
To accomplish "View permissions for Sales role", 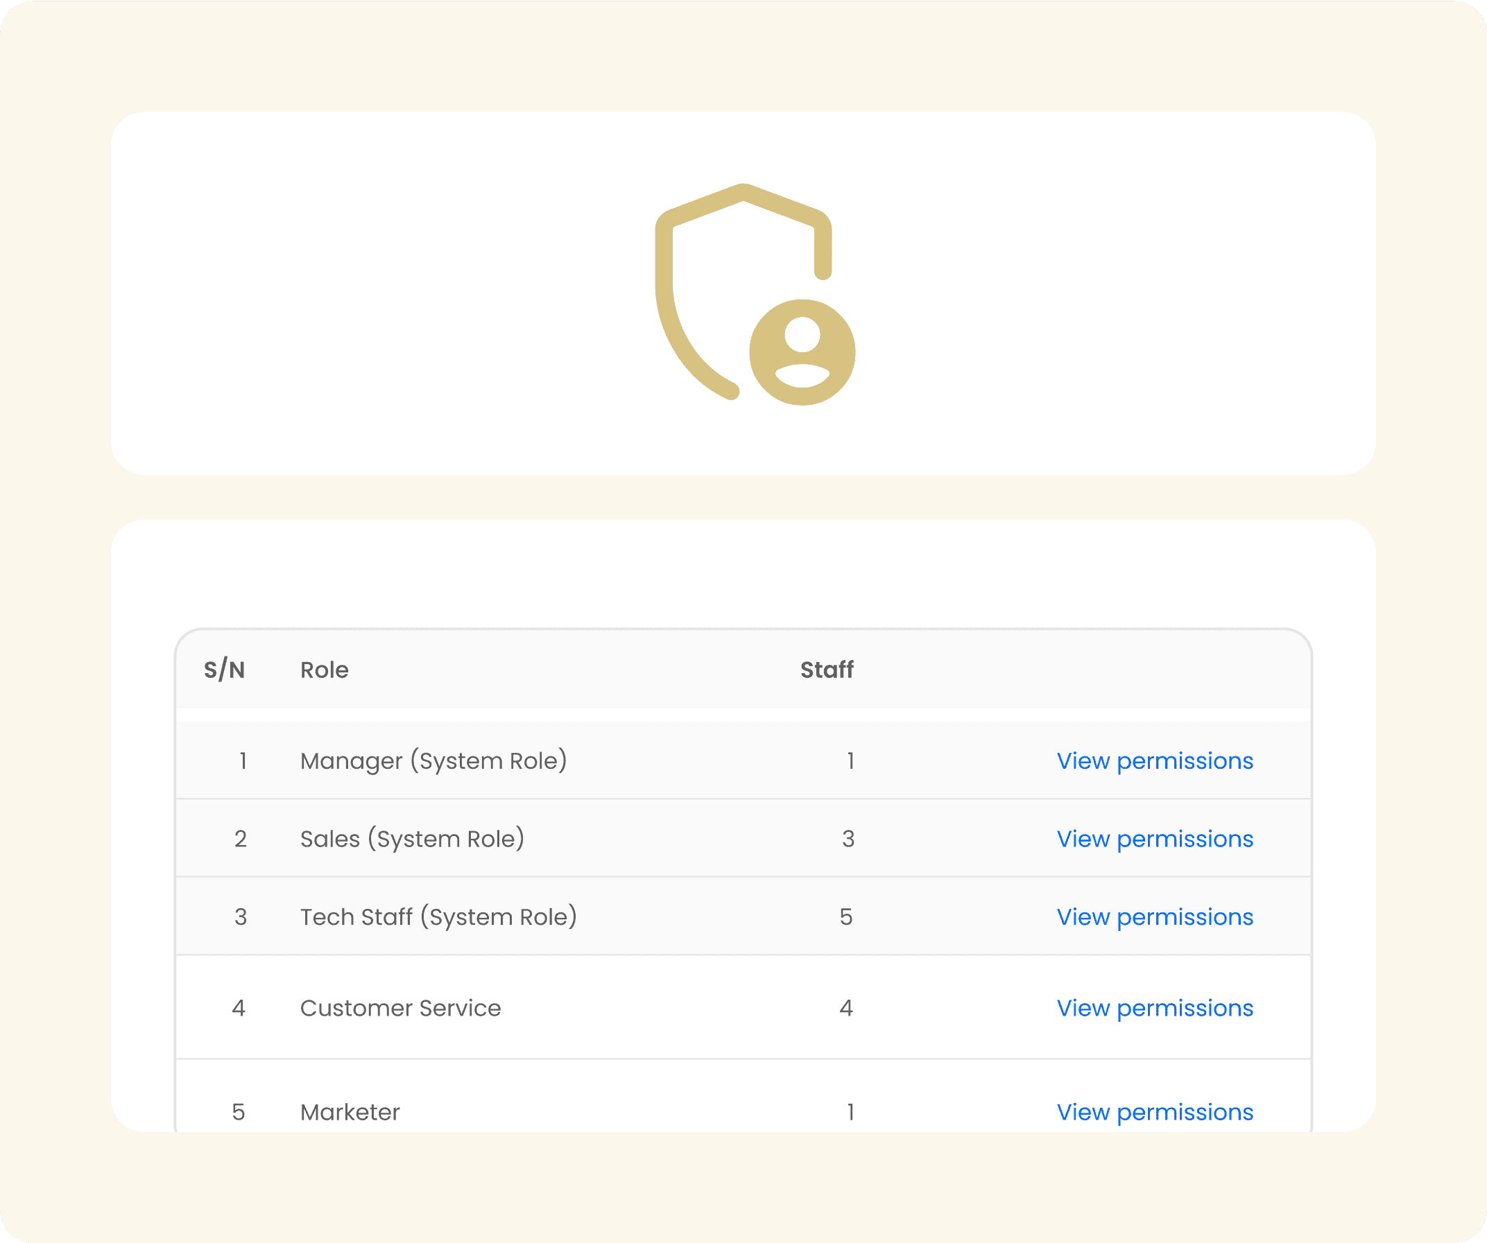I will [x=1154, y=839].
